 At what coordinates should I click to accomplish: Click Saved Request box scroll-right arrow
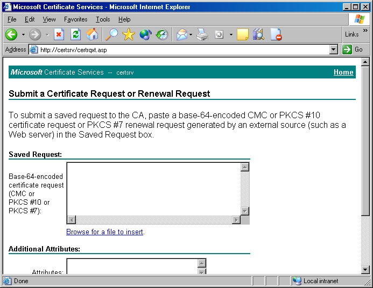pyautogui.click(x=236, y=220)
